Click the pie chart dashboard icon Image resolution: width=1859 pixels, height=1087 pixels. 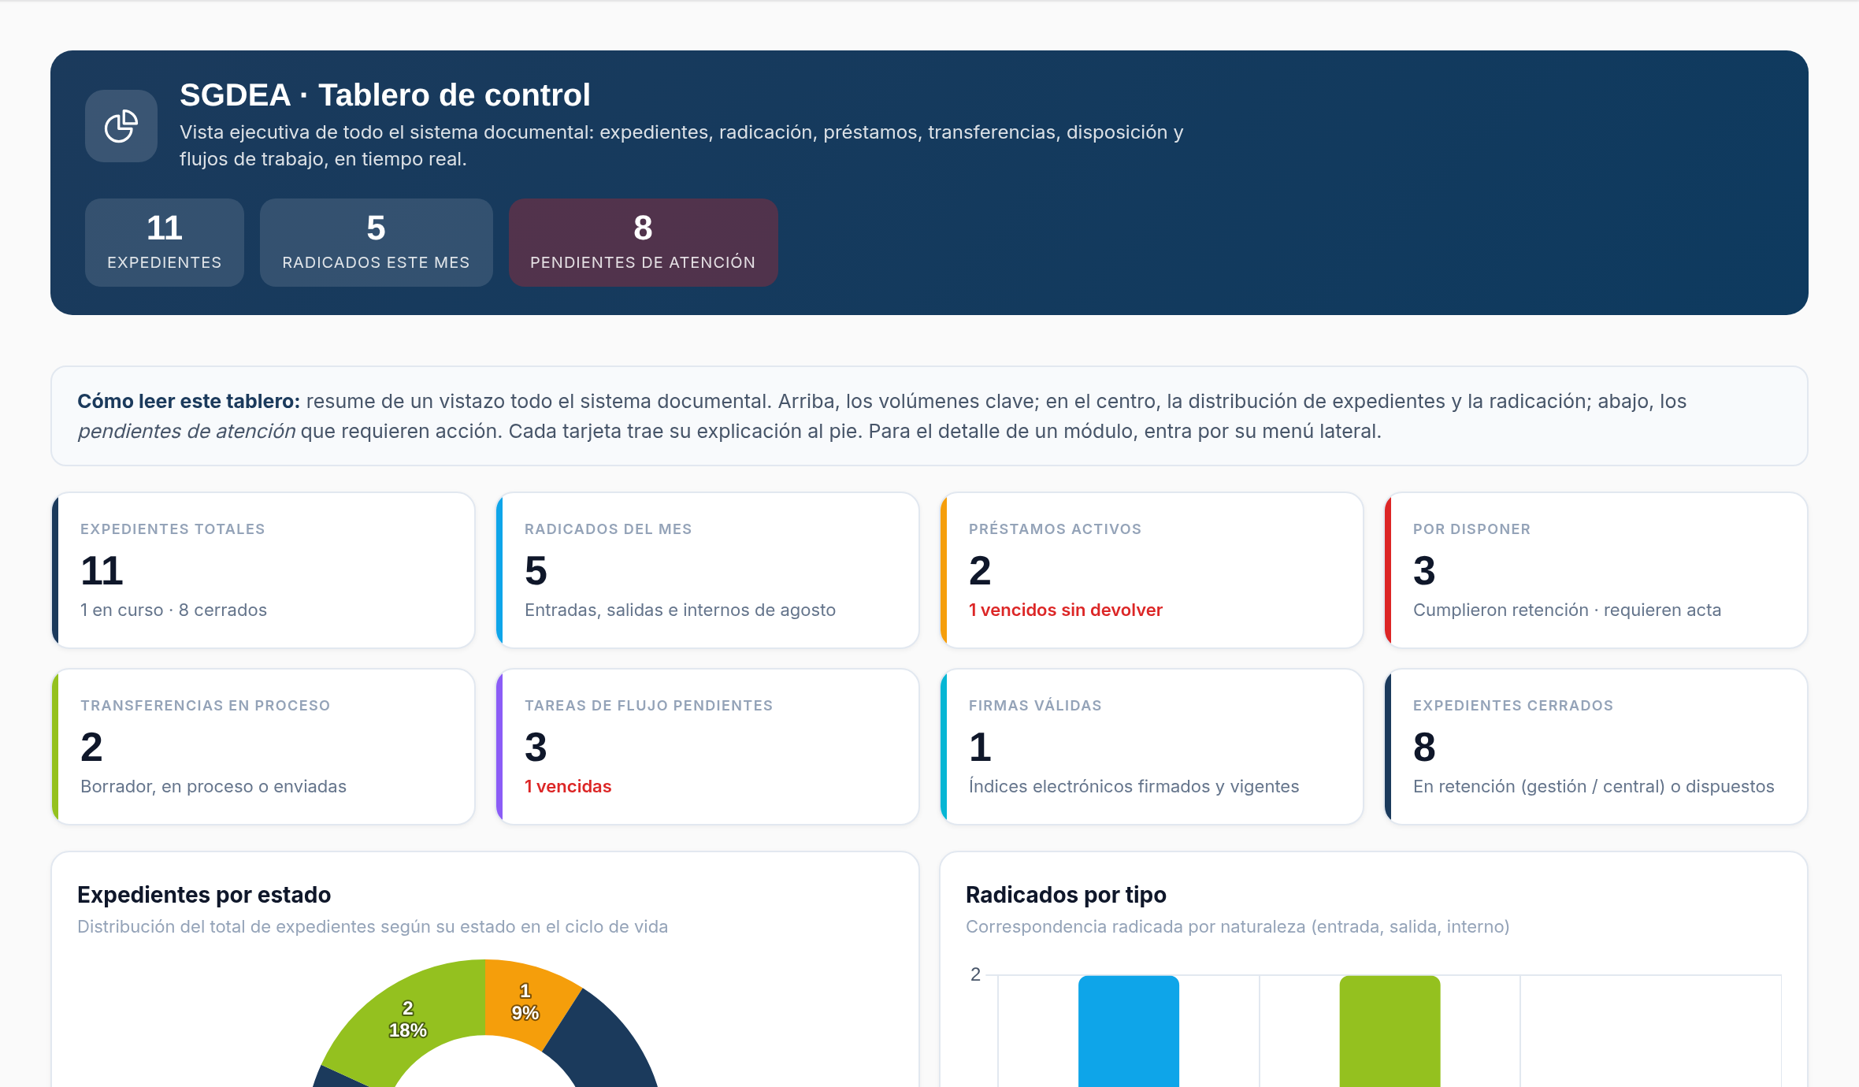121,126
